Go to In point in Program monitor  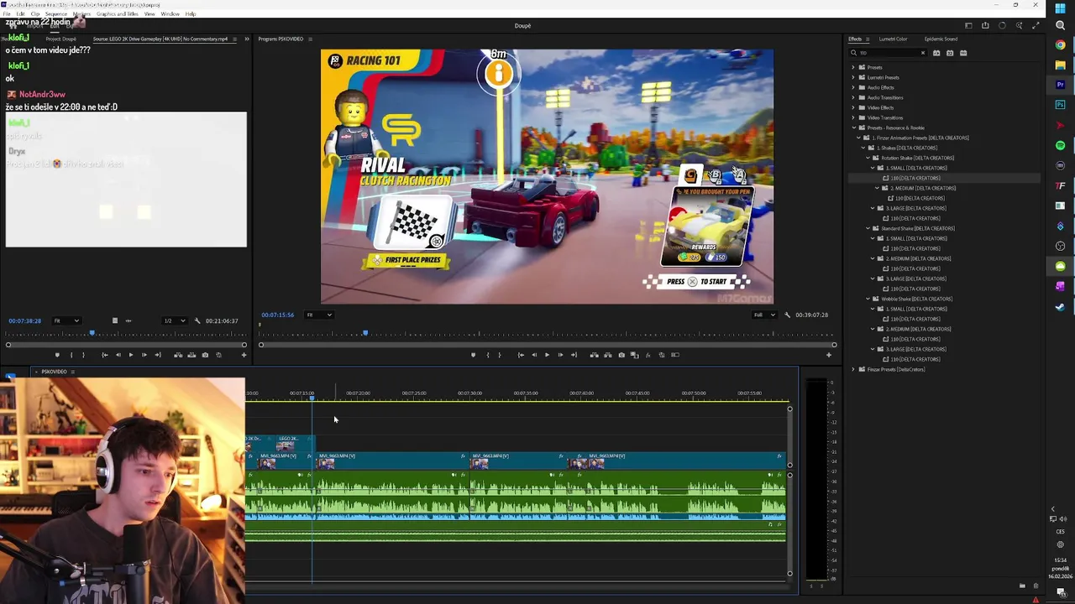click(x=521, y=355)
